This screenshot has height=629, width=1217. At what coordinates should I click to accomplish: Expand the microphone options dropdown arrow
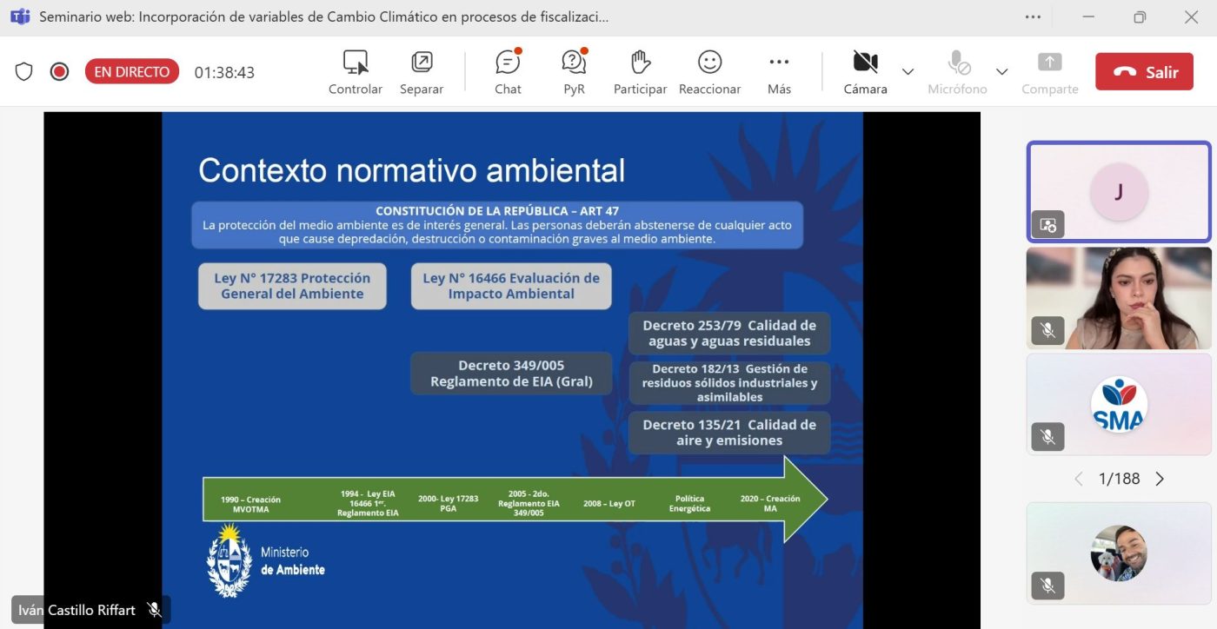1001,71
